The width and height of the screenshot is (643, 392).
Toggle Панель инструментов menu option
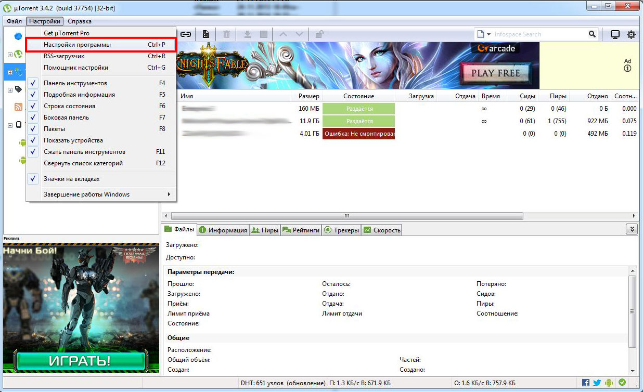click(101, 83)
